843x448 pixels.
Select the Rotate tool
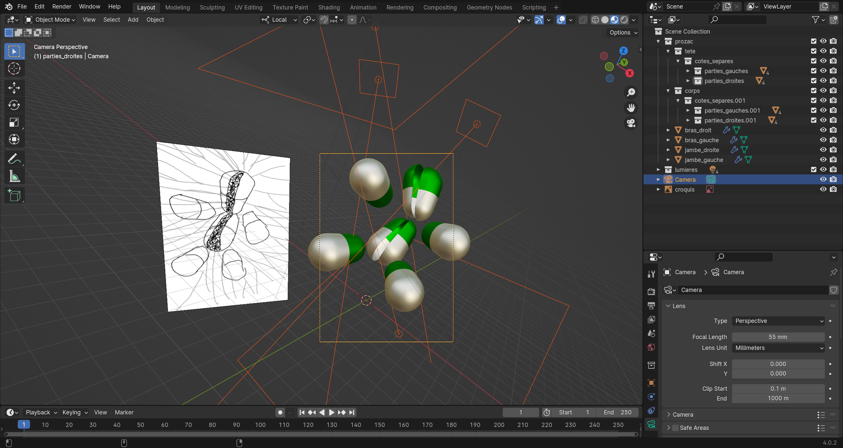(x=14, y=105)
